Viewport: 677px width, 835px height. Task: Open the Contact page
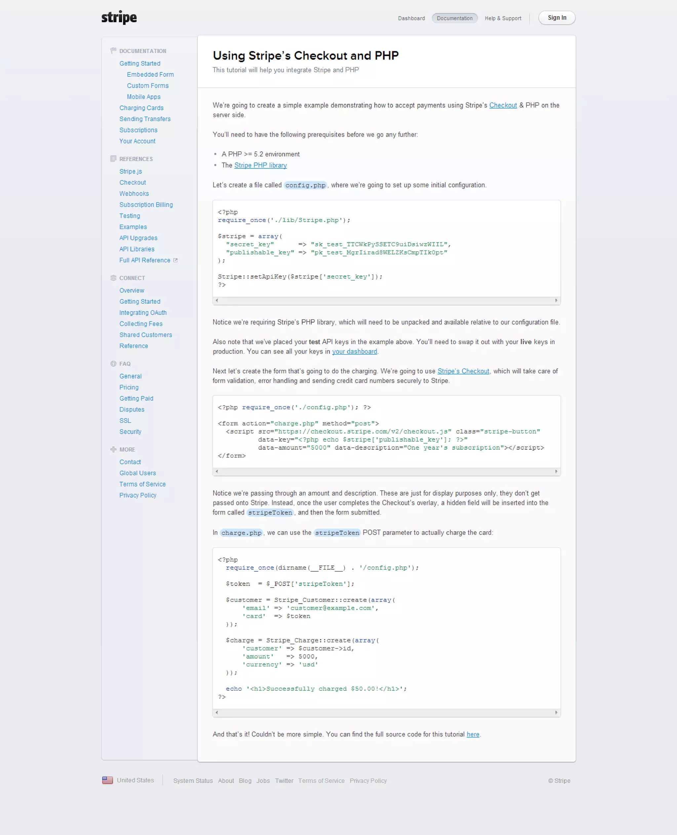coord(130,462)
